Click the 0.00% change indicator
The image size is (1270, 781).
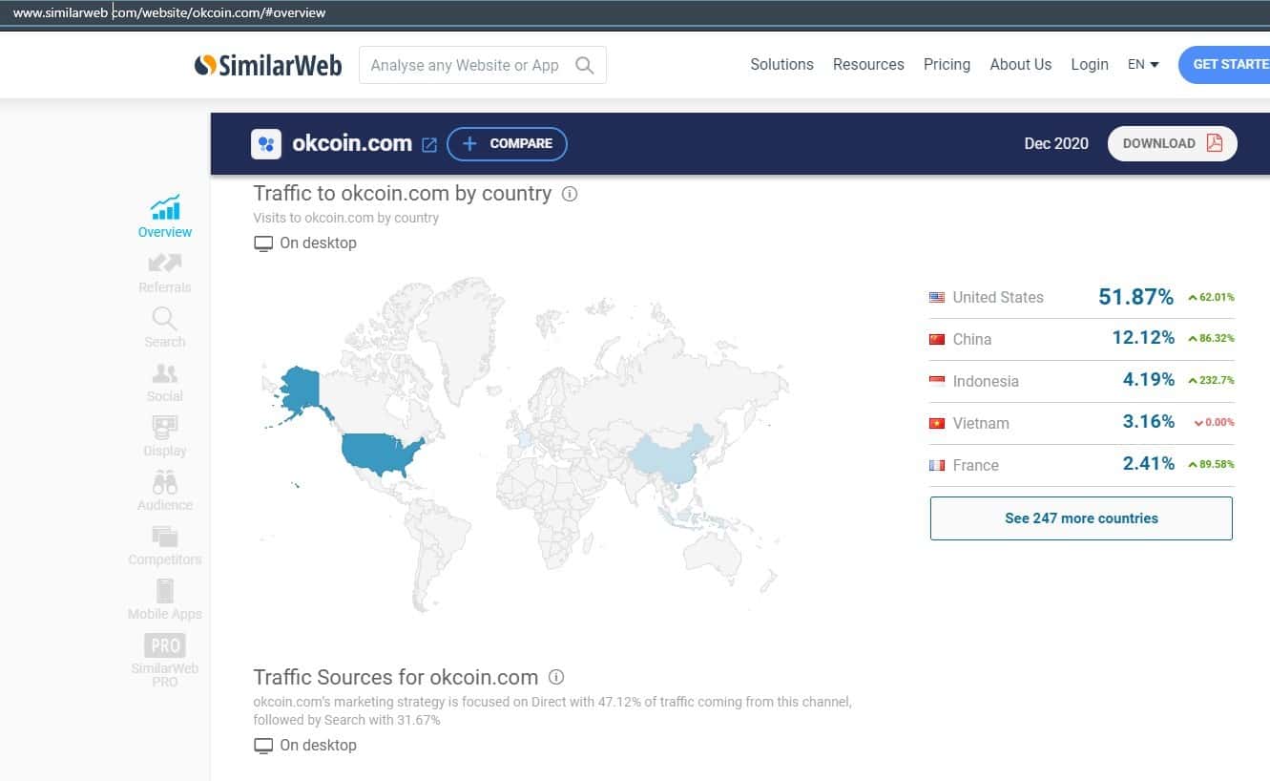pos(1214,423)
